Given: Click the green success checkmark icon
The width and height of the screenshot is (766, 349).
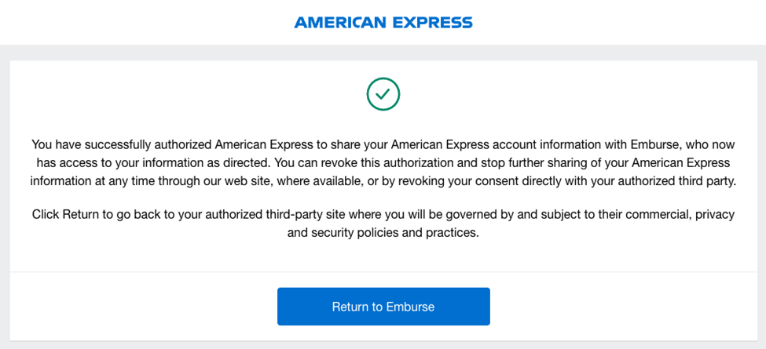Looking at the screenshot, I should point(383,94).
